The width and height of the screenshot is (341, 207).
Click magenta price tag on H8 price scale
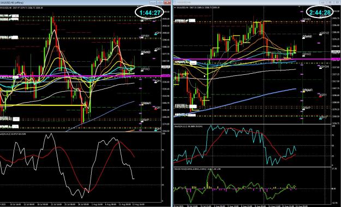point(166,76)
